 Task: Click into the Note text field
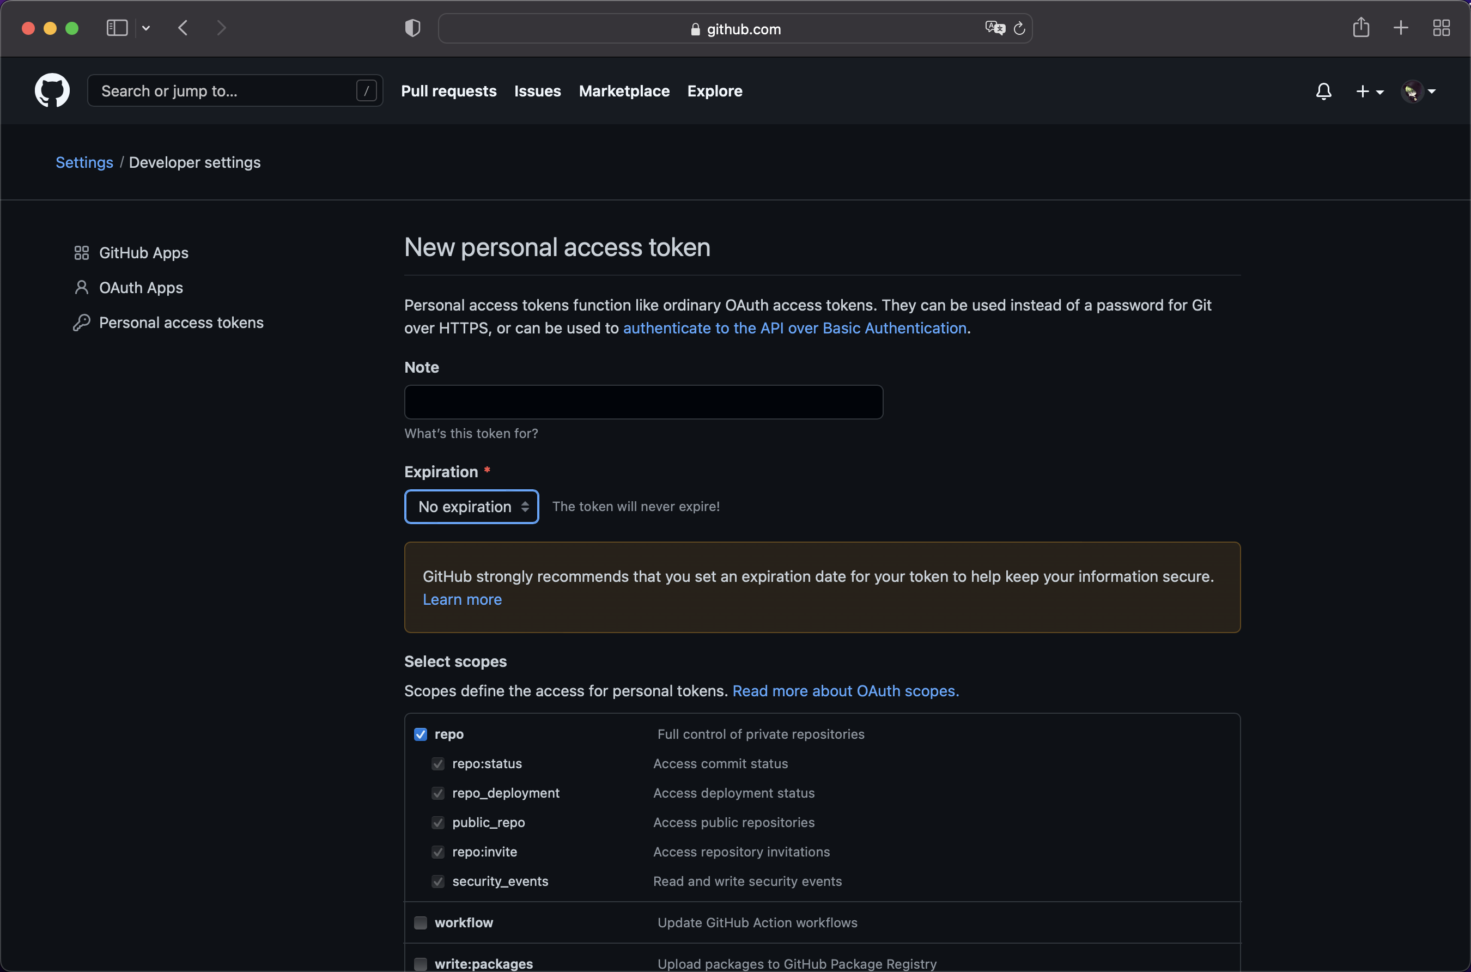[x=643, y=402]
